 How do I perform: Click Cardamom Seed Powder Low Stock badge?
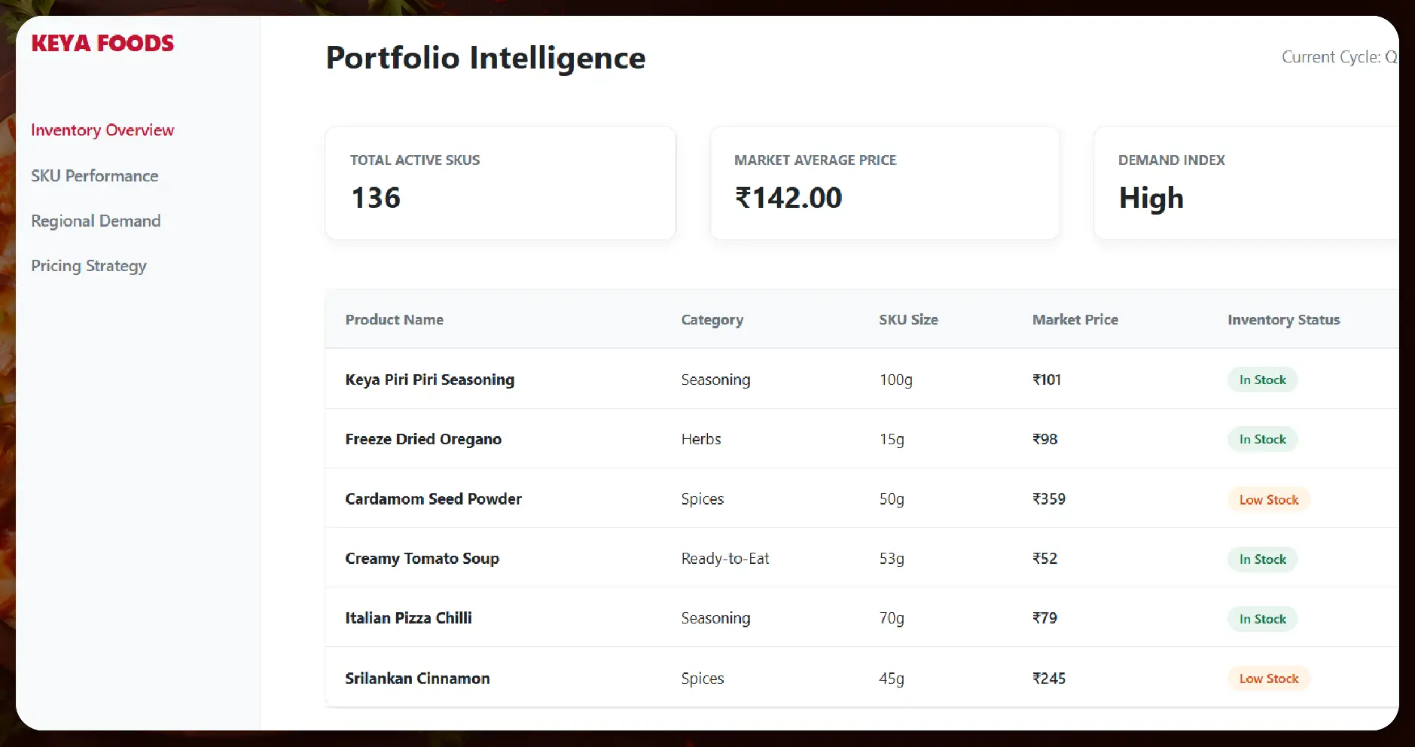pyautogui.click(x=1269, y=499)
